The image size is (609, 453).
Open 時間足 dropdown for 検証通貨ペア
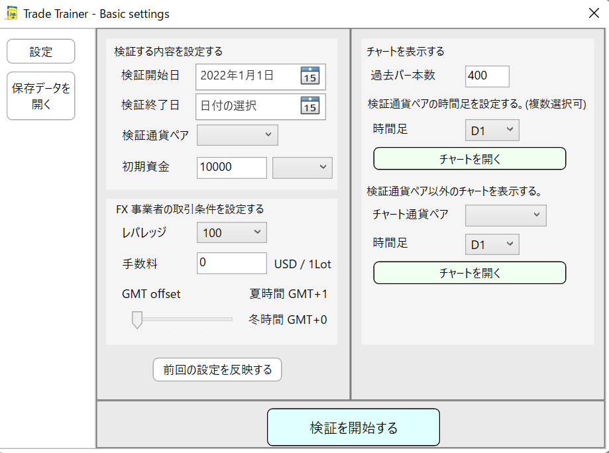coord(492,130)
